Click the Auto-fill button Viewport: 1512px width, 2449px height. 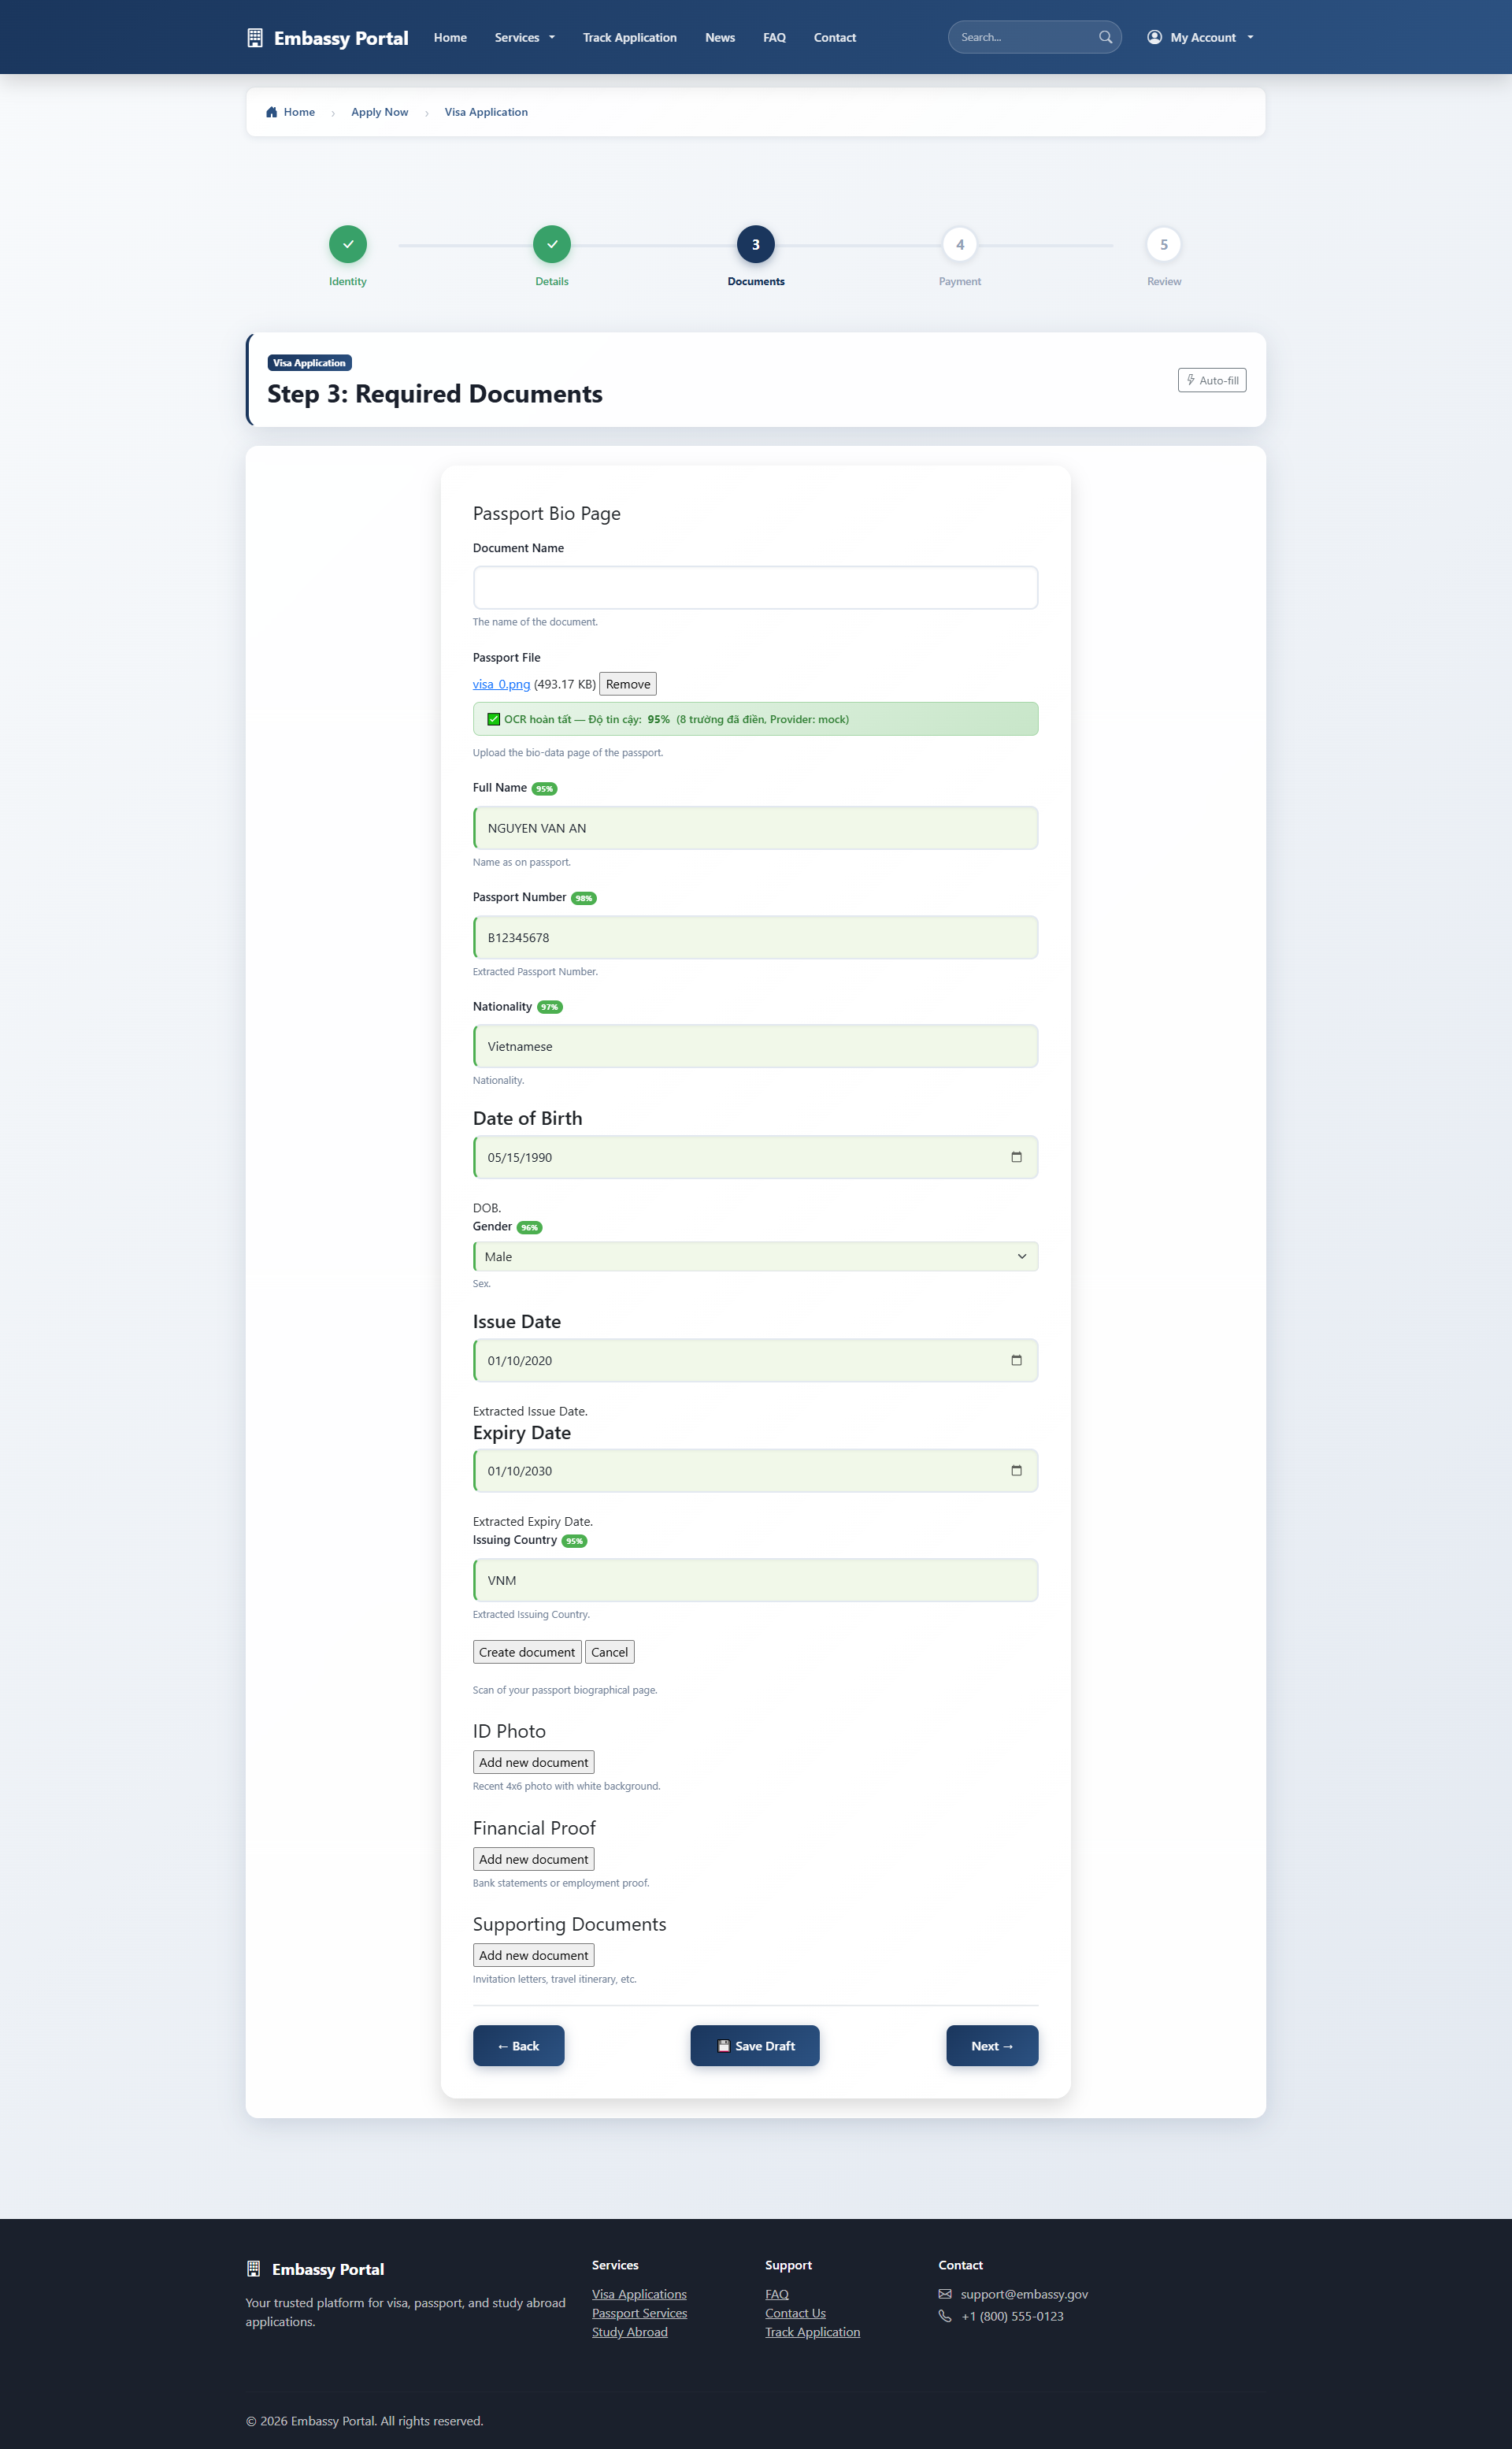(1211, 380)
